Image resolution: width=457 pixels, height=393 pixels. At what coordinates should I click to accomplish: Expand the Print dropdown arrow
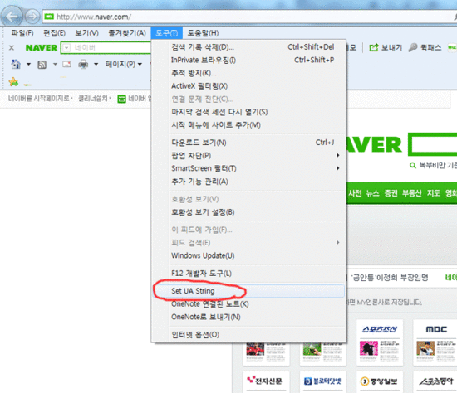click(96, 64)
